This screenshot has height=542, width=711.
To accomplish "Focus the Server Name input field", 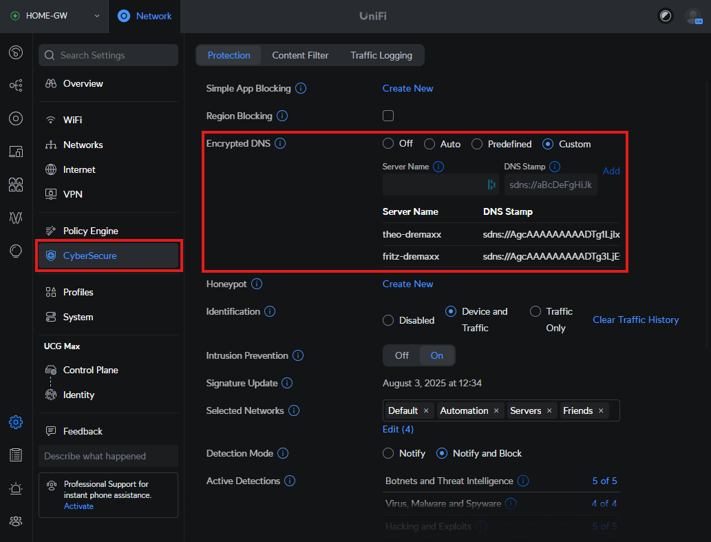I will [441, 185].
